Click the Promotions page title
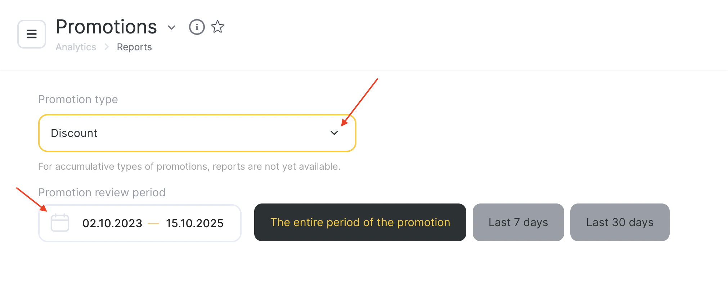 tap(106, 27)
